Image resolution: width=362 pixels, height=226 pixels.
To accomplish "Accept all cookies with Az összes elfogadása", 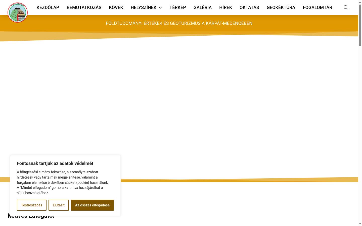I will 92,205.
